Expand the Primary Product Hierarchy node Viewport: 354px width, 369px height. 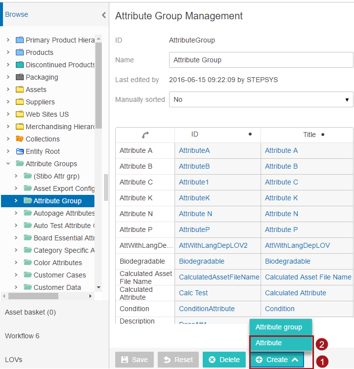point(8,40)
